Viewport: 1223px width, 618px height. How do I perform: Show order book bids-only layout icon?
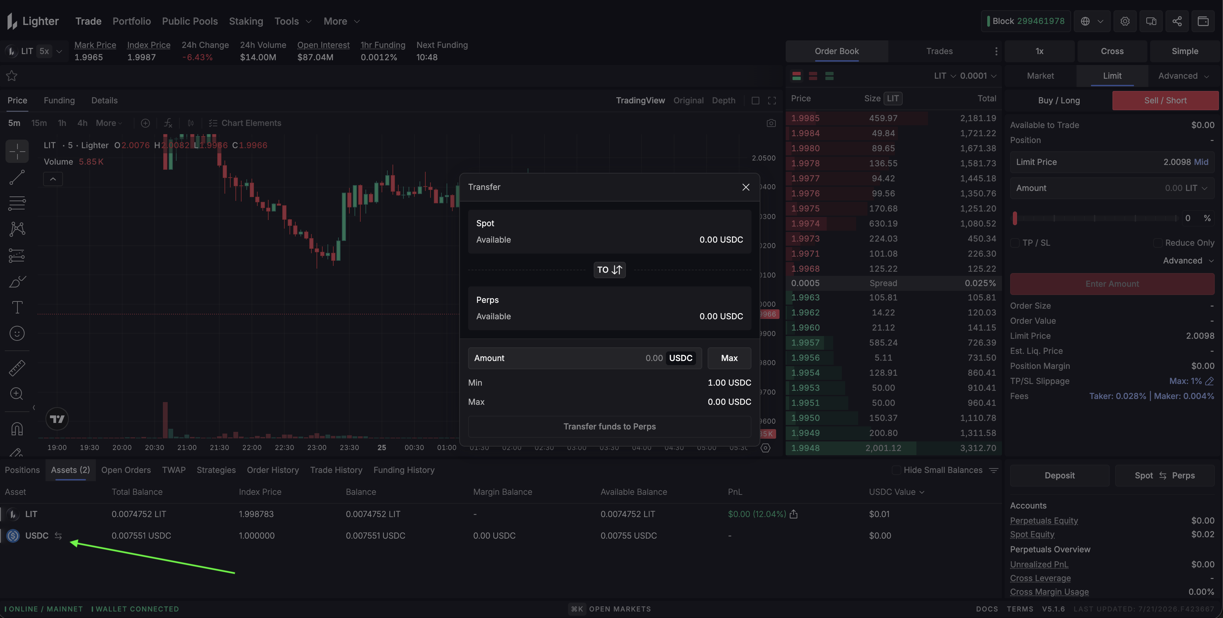coord(829,76)
